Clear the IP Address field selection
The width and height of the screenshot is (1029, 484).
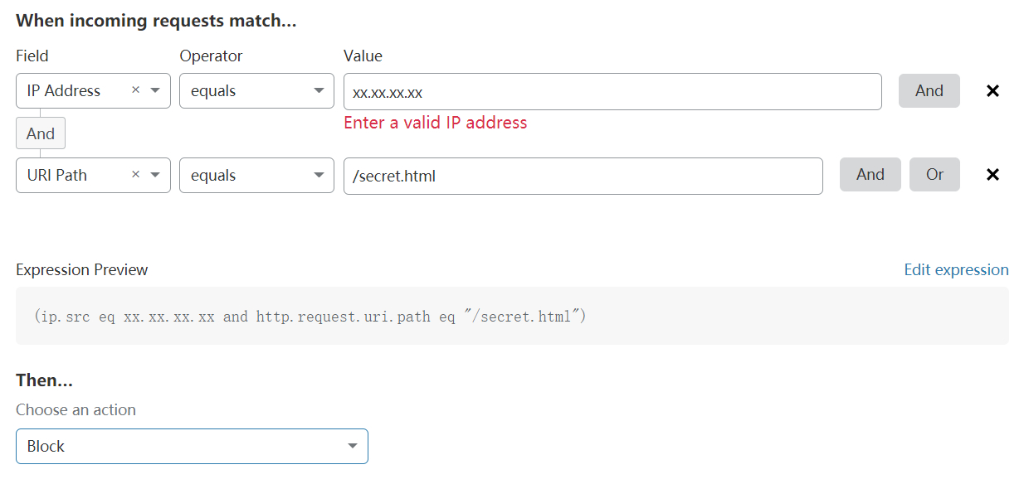[x=135, y=90]
